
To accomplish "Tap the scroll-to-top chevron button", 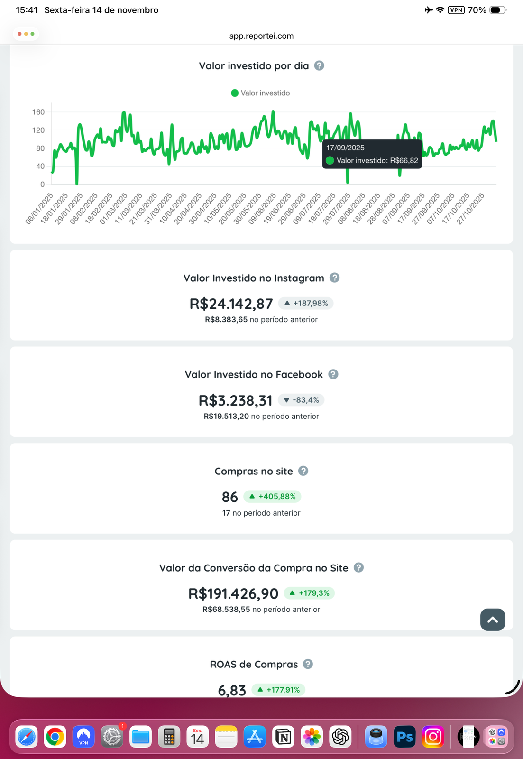I will tap(493, 620).
